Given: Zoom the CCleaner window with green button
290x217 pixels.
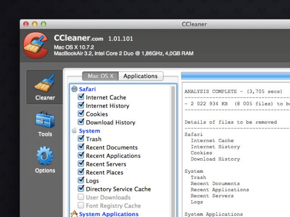Looking at the screenshot, I should [43, 24].
